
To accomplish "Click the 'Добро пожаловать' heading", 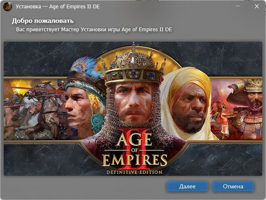I will [x=43, y=21].
